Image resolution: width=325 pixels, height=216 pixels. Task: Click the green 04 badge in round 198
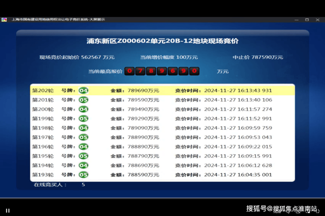(x=83, y=128)
